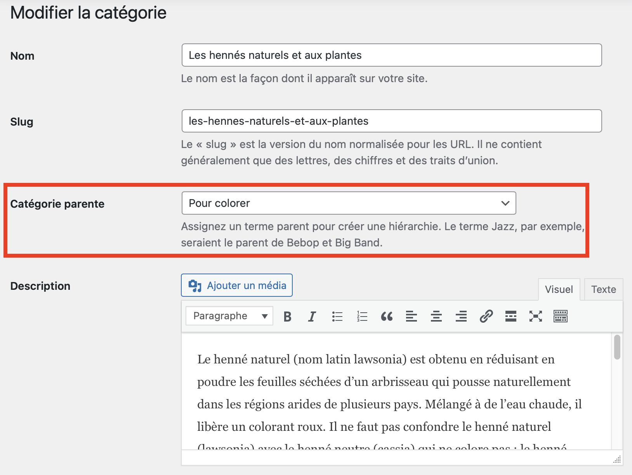
Task: Toggle the extra toolbar row
Action: coord(561,317)
